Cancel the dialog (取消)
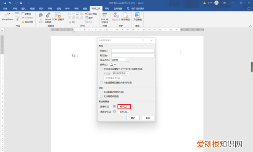 coord(148,118)
